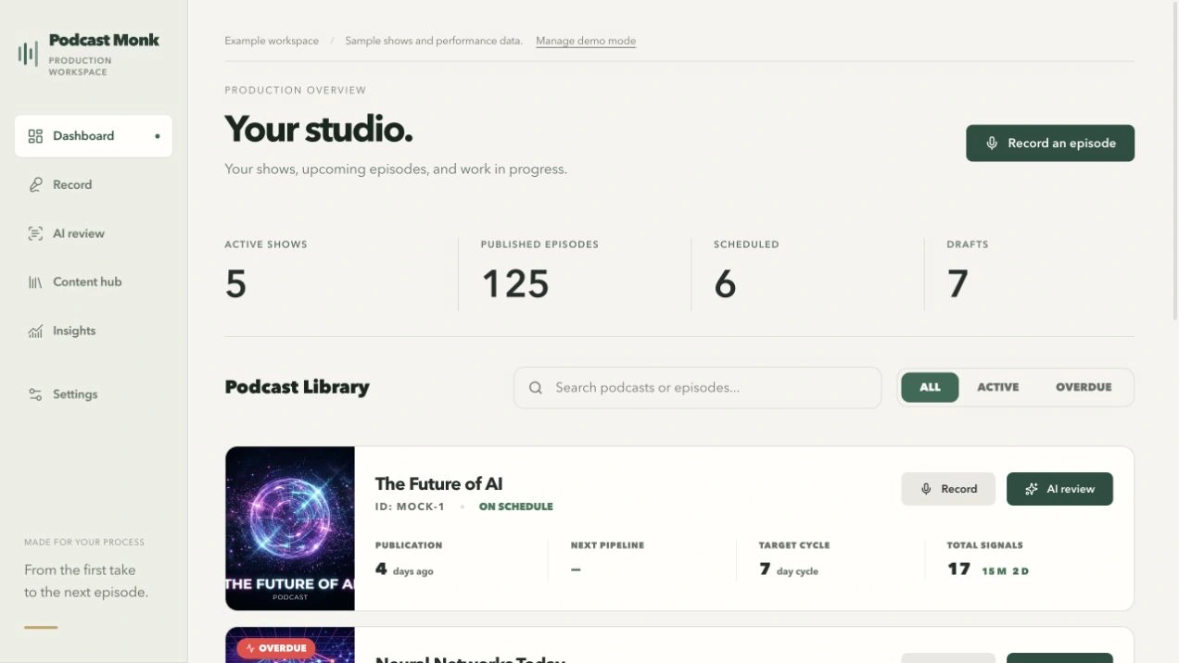Click the Total Signals value 17

click(x=958, y=569)
